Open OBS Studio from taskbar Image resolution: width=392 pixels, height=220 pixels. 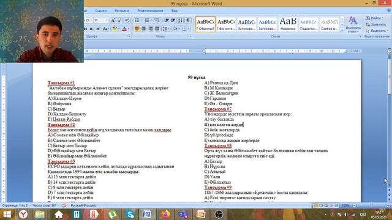(219, 215)
